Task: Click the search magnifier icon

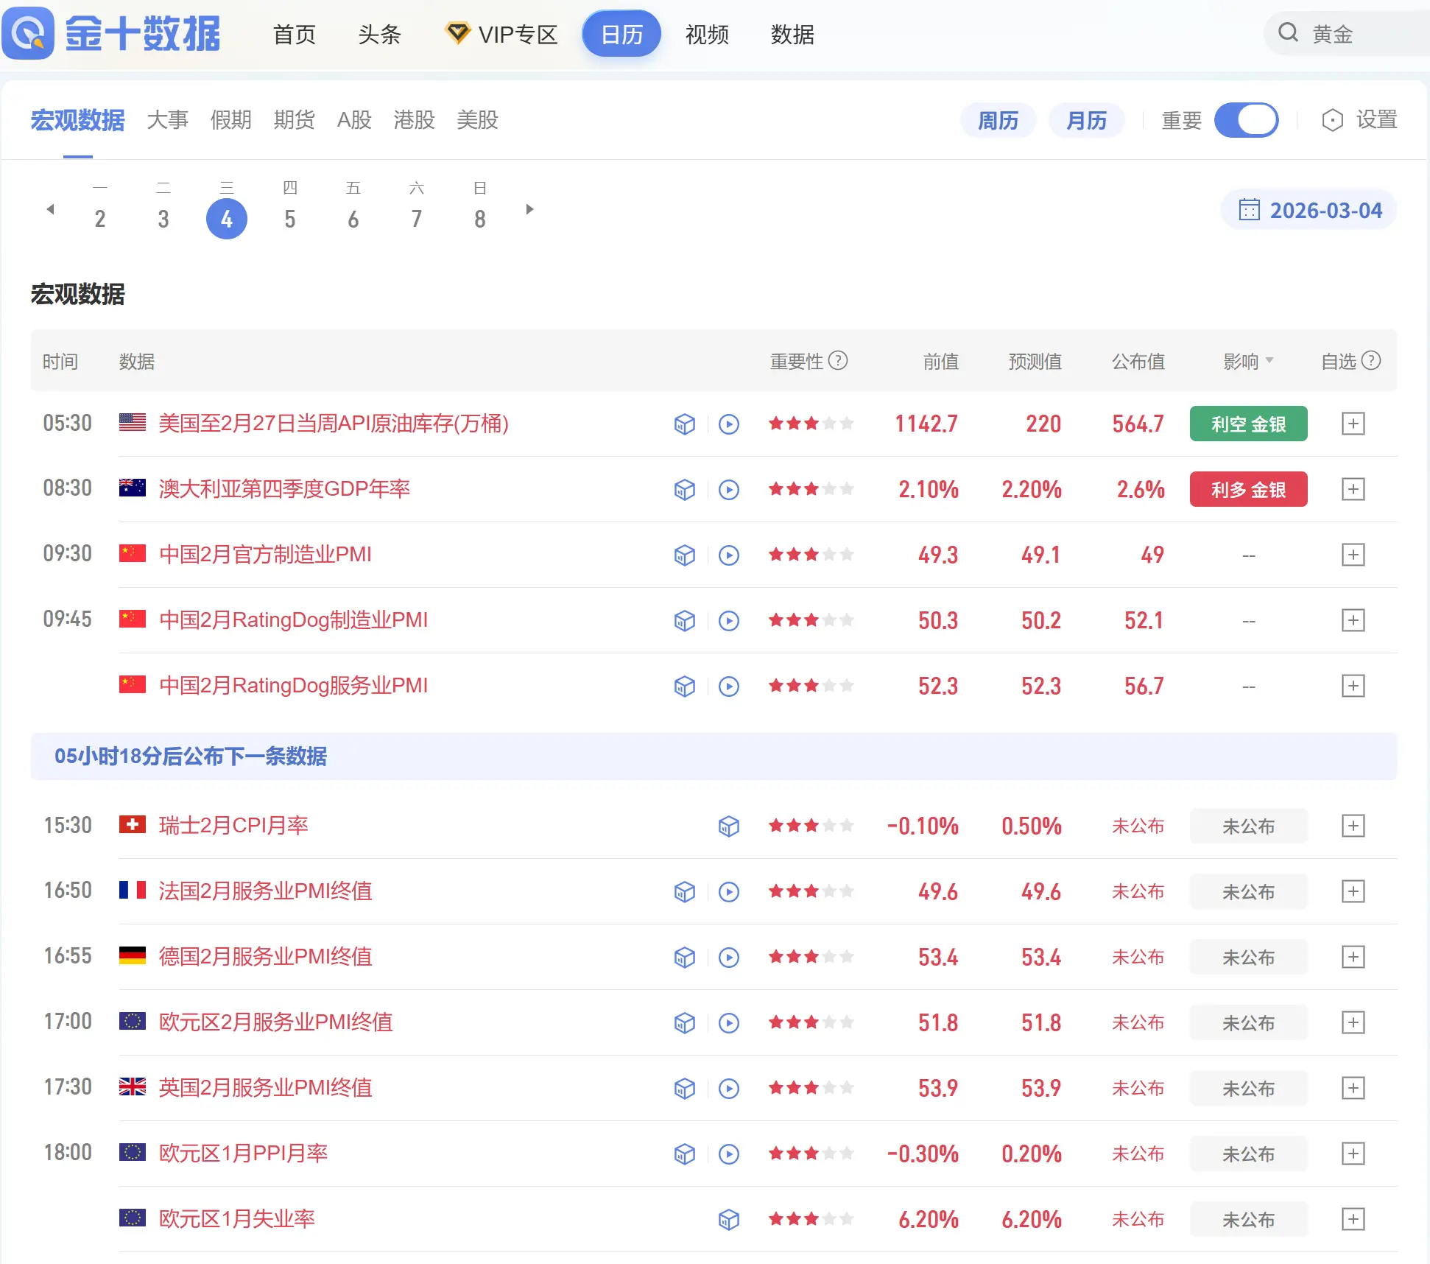Action: [1288, 32]
